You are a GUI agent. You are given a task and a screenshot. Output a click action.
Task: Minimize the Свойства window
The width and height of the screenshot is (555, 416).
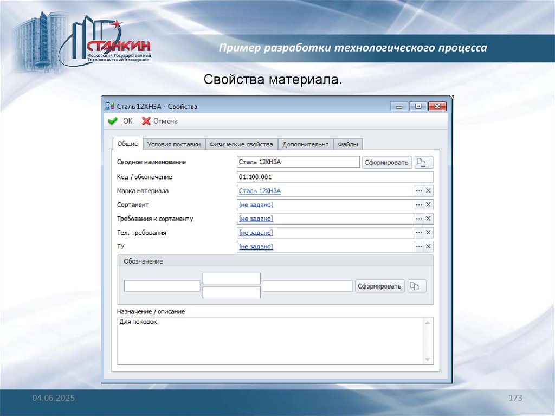pos(399,106)
